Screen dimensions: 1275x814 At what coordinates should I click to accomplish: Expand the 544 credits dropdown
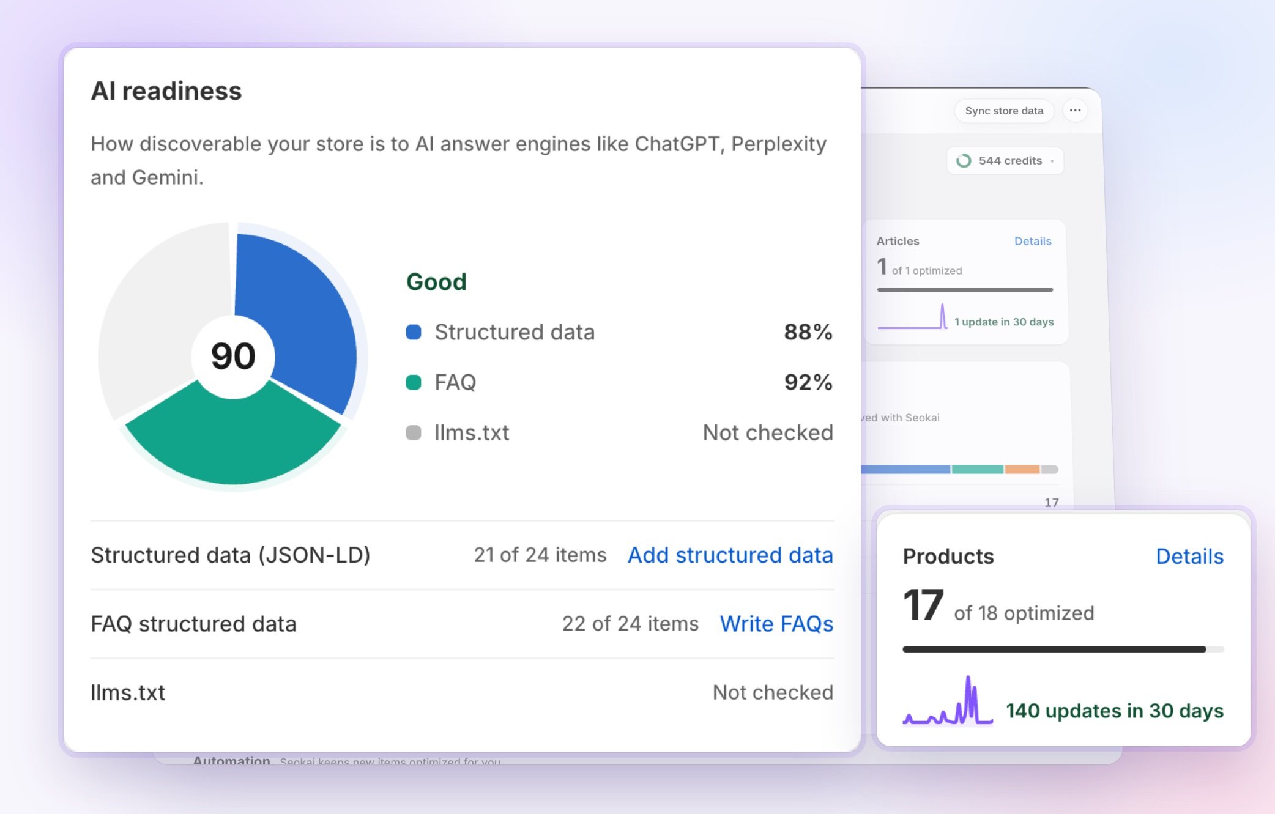(1005, 161)
